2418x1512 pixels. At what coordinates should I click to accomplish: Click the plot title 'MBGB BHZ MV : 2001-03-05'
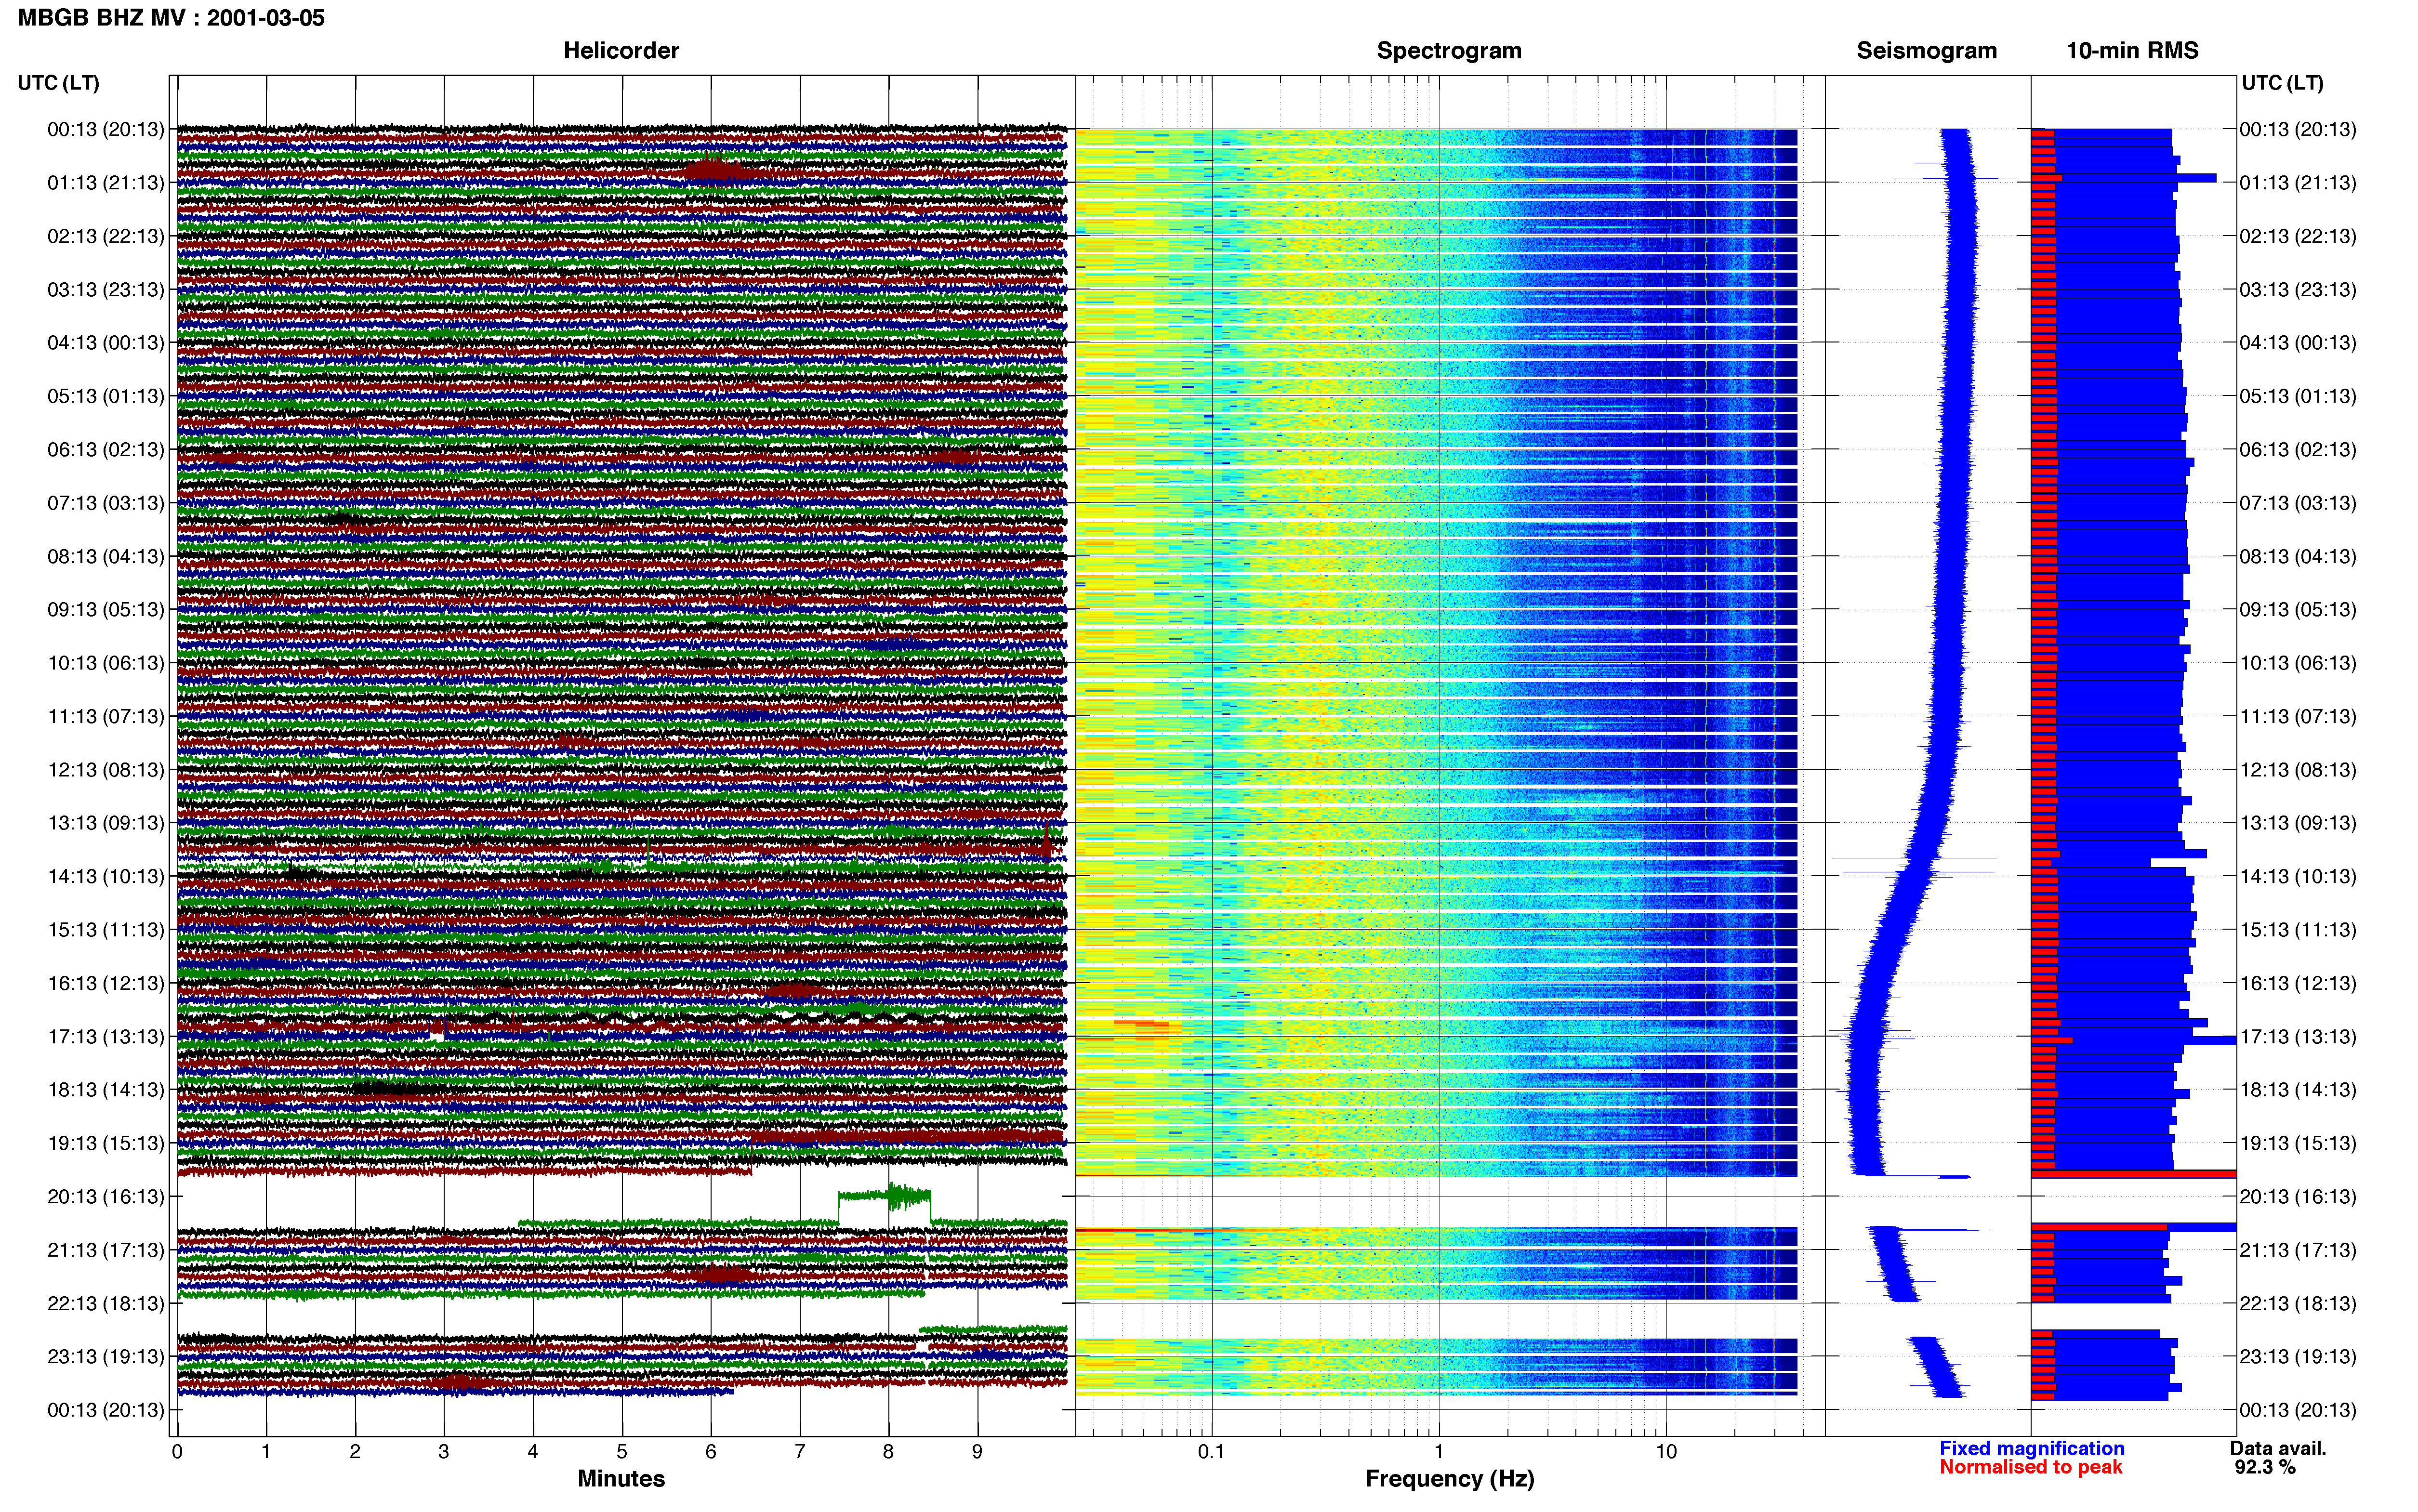click(171, 18)
